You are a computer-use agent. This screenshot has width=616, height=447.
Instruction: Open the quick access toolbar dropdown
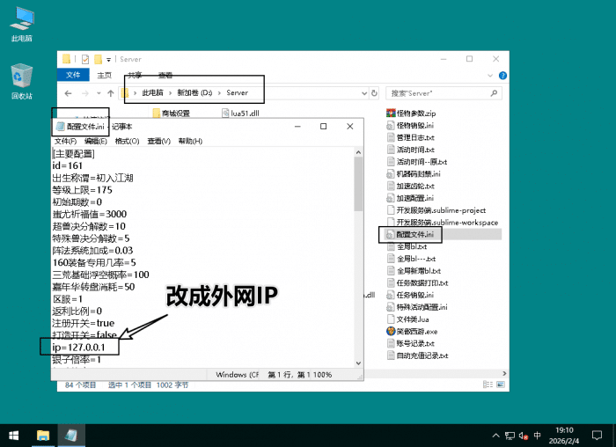coord(109,60)
